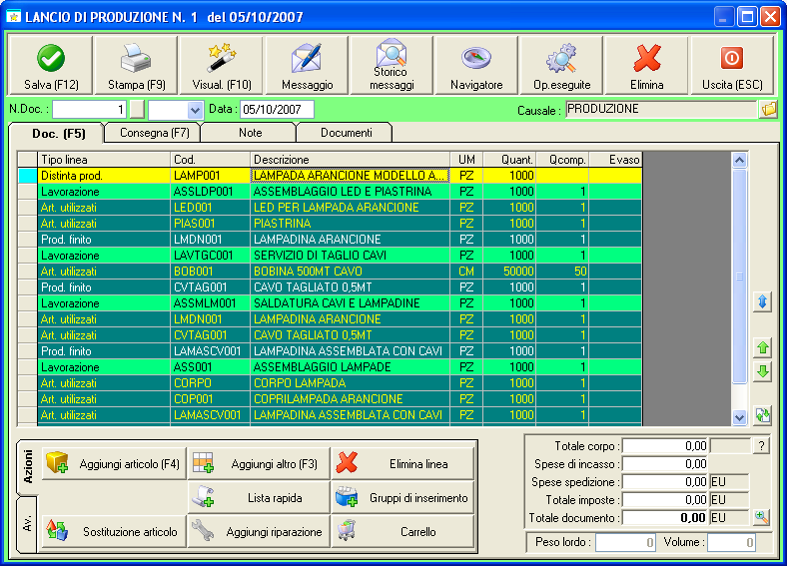
Task: Click the Evaso column header
Action: (615, 160)
